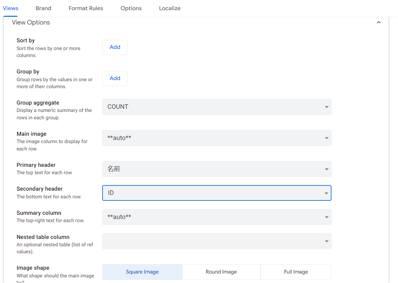This screenshot has height=283, width=398.
Task: Click the Group aggregate dropdown arrow icon
Action: [x=326, y=107]
